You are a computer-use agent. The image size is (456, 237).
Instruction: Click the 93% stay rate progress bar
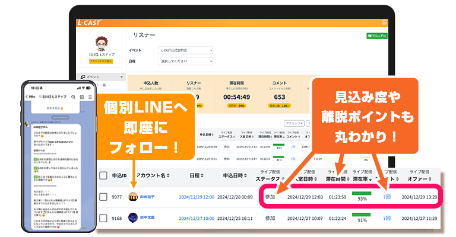point(363,194)
